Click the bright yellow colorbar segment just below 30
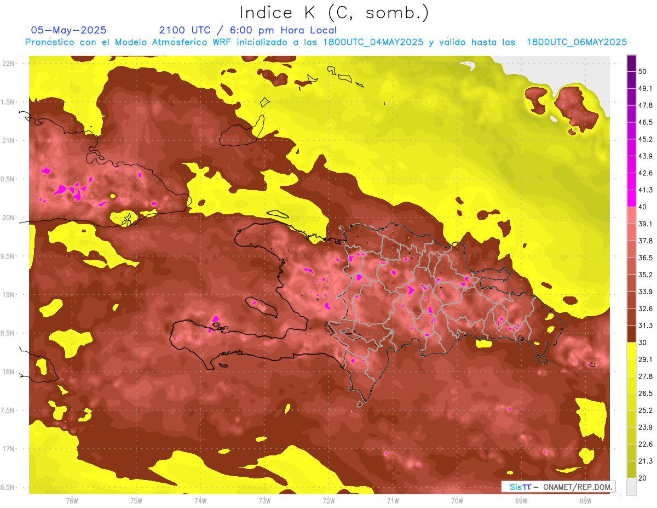 [x=632, y=351]
